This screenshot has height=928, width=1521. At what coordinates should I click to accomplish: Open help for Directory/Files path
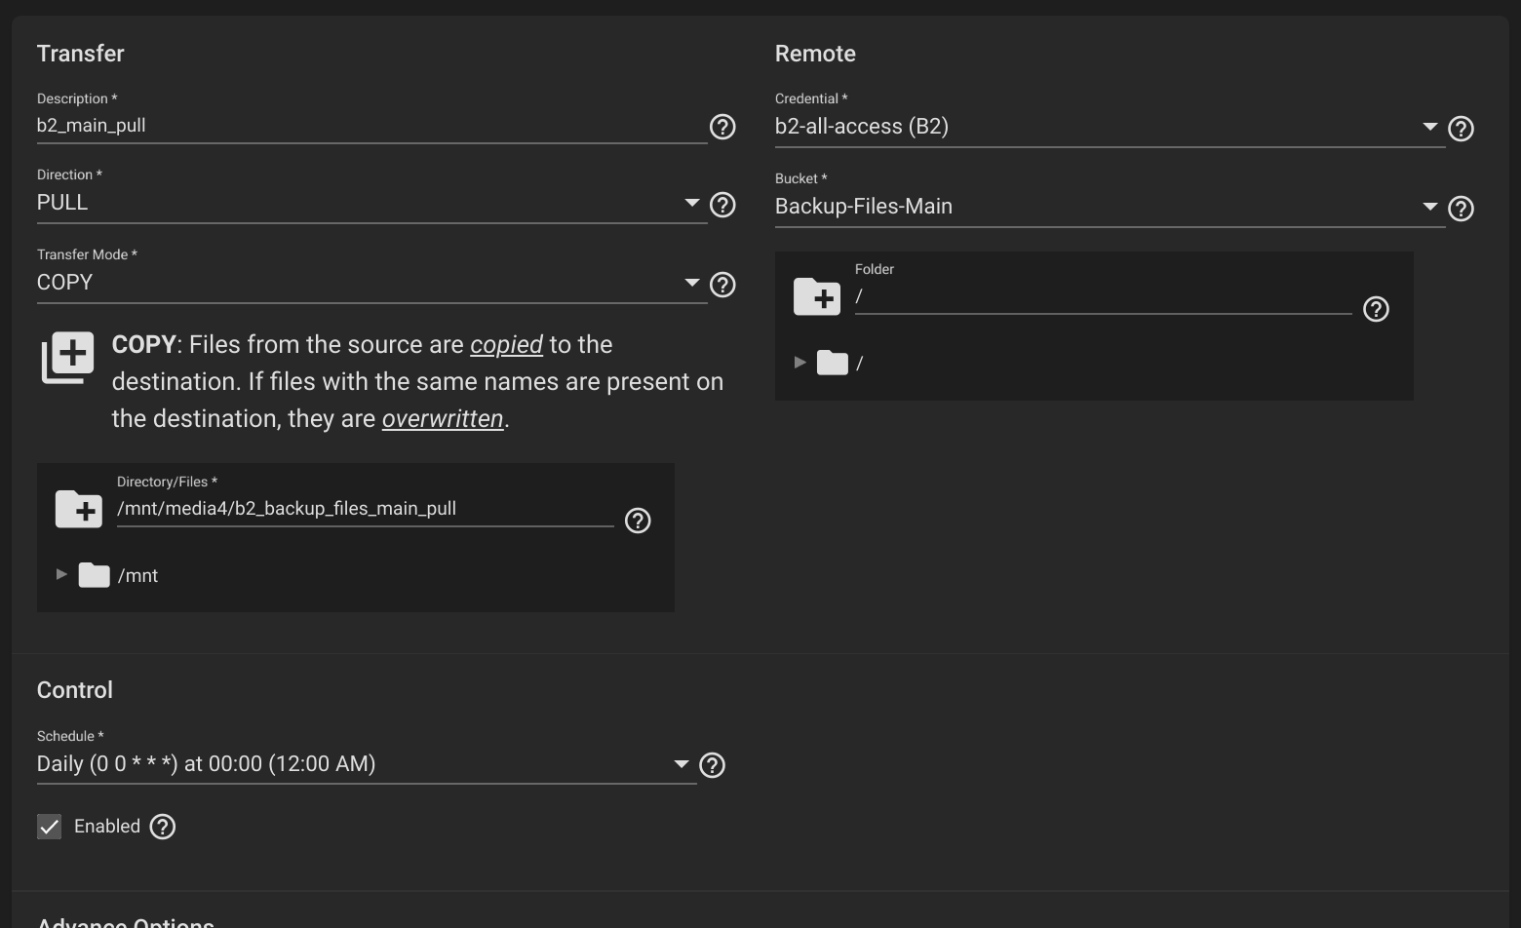[x=638, y=521]
